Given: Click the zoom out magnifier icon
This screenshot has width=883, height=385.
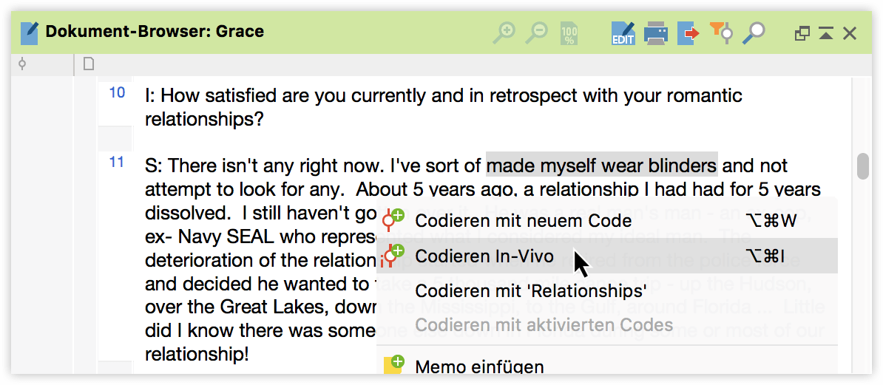Looking at the screenshot, I should (536, 33).
